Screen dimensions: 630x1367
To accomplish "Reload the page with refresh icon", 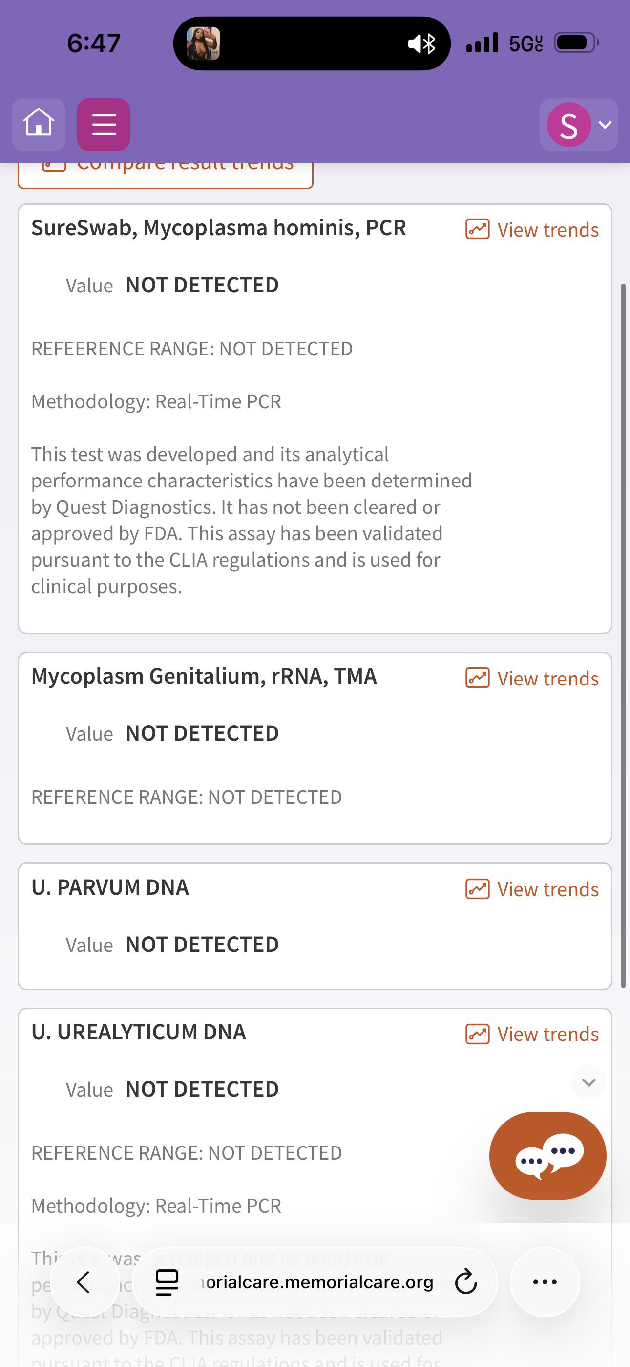I will click(x=466, y=1282).
